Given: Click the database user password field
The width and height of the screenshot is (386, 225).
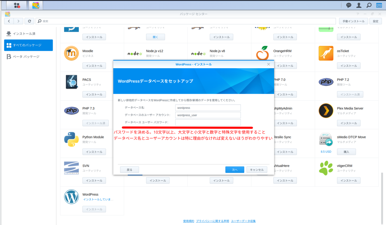Looking at the screenshot, I should coord(208,122).
